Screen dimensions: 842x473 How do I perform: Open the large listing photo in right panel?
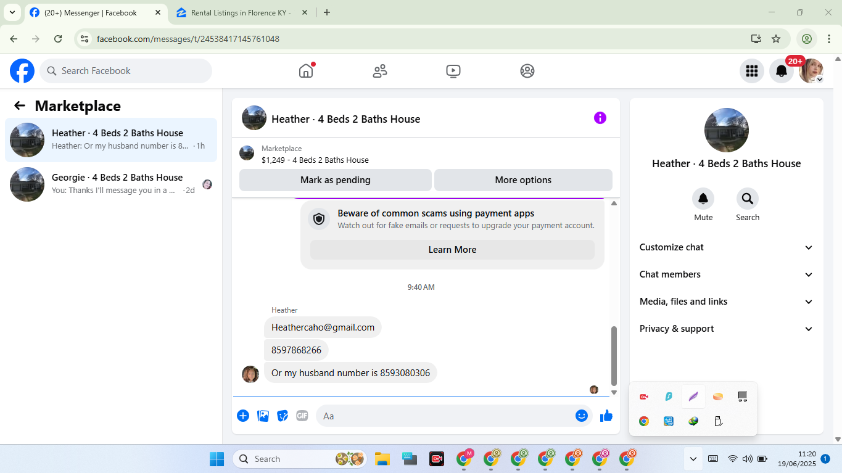pyautogui.click(x=727, y=130)
